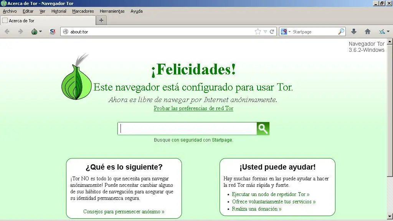The width and height of the screenshot is (393, 221).
Task: Click the ¿Qué es lo siguiente? heading
Action: (x=124, y=167)
